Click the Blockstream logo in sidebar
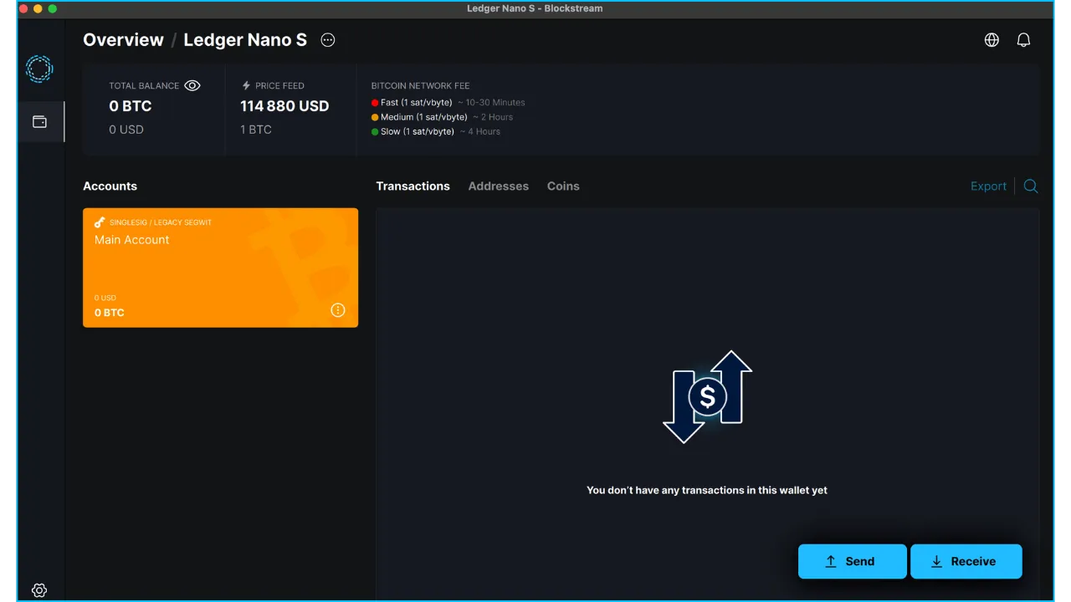The image size is (1071, 602). point(39,69)
